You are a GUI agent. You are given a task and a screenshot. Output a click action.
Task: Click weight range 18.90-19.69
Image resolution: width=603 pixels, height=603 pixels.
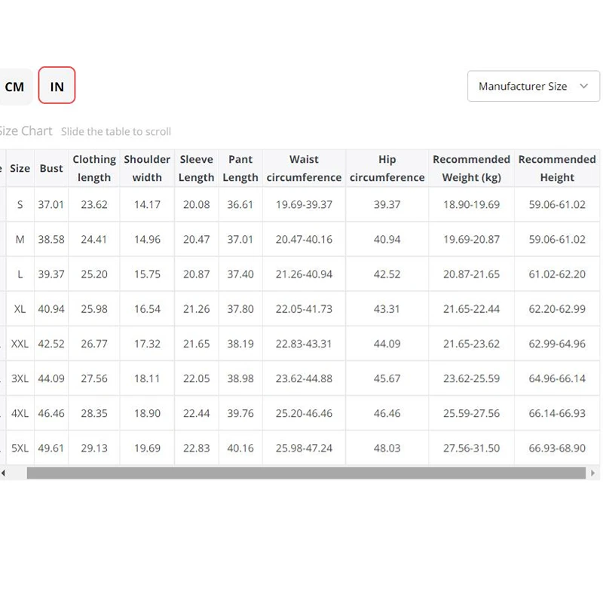(472, 204)
